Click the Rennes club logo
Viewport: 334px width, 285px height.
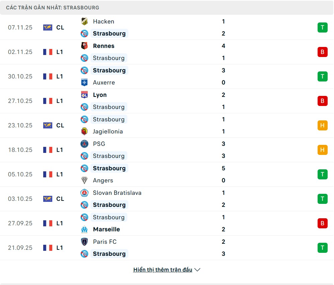point(84,46)
